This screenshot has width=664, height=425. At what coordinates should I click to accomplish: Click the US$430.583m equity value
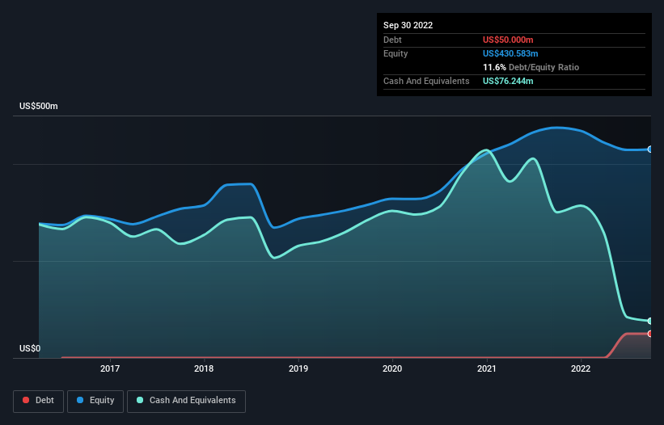tap(510, 53)
